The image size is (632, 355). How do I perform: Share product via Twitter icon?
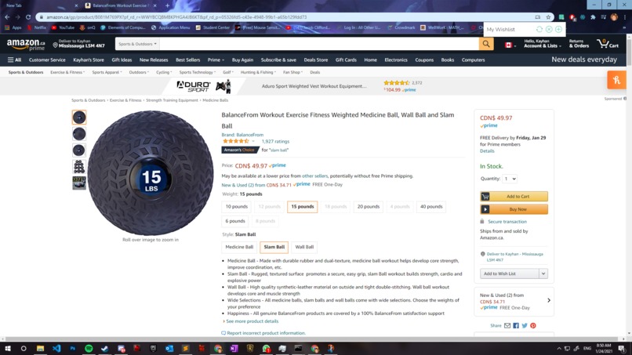coord(525,325)
